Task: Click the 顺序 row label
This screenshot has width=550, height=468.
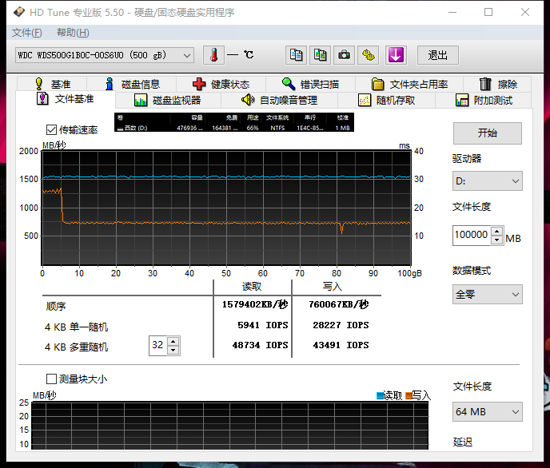Action: (x=56, y=307)
